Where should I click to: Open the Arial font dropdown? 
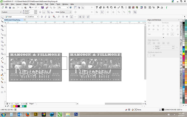tap(16, 17)
